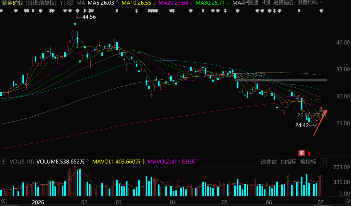The height and width of the screenshot is (206, 351).
Task: Click the 02 month marker on timeline
Action: (84, 202)
